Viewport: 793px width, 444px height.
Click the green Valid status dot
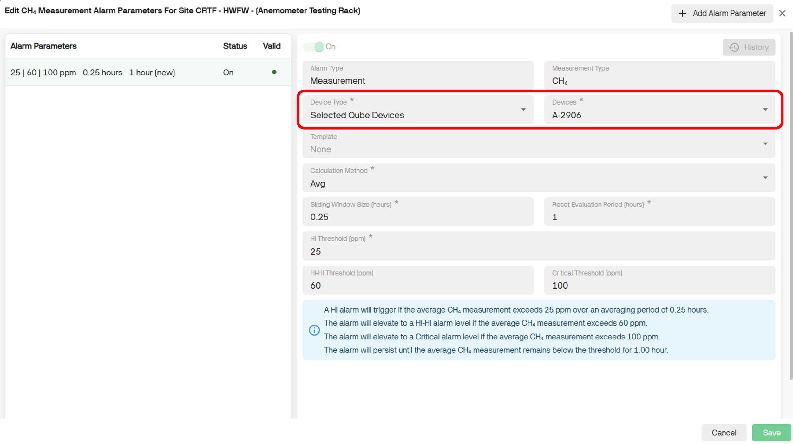[x=274, y=72]
